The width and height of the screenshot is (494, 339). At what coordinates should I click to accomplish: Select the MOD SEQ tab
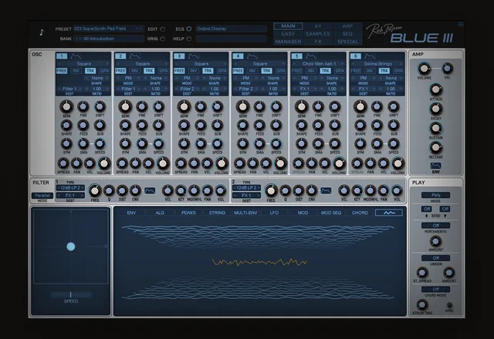tap(331, 213)
